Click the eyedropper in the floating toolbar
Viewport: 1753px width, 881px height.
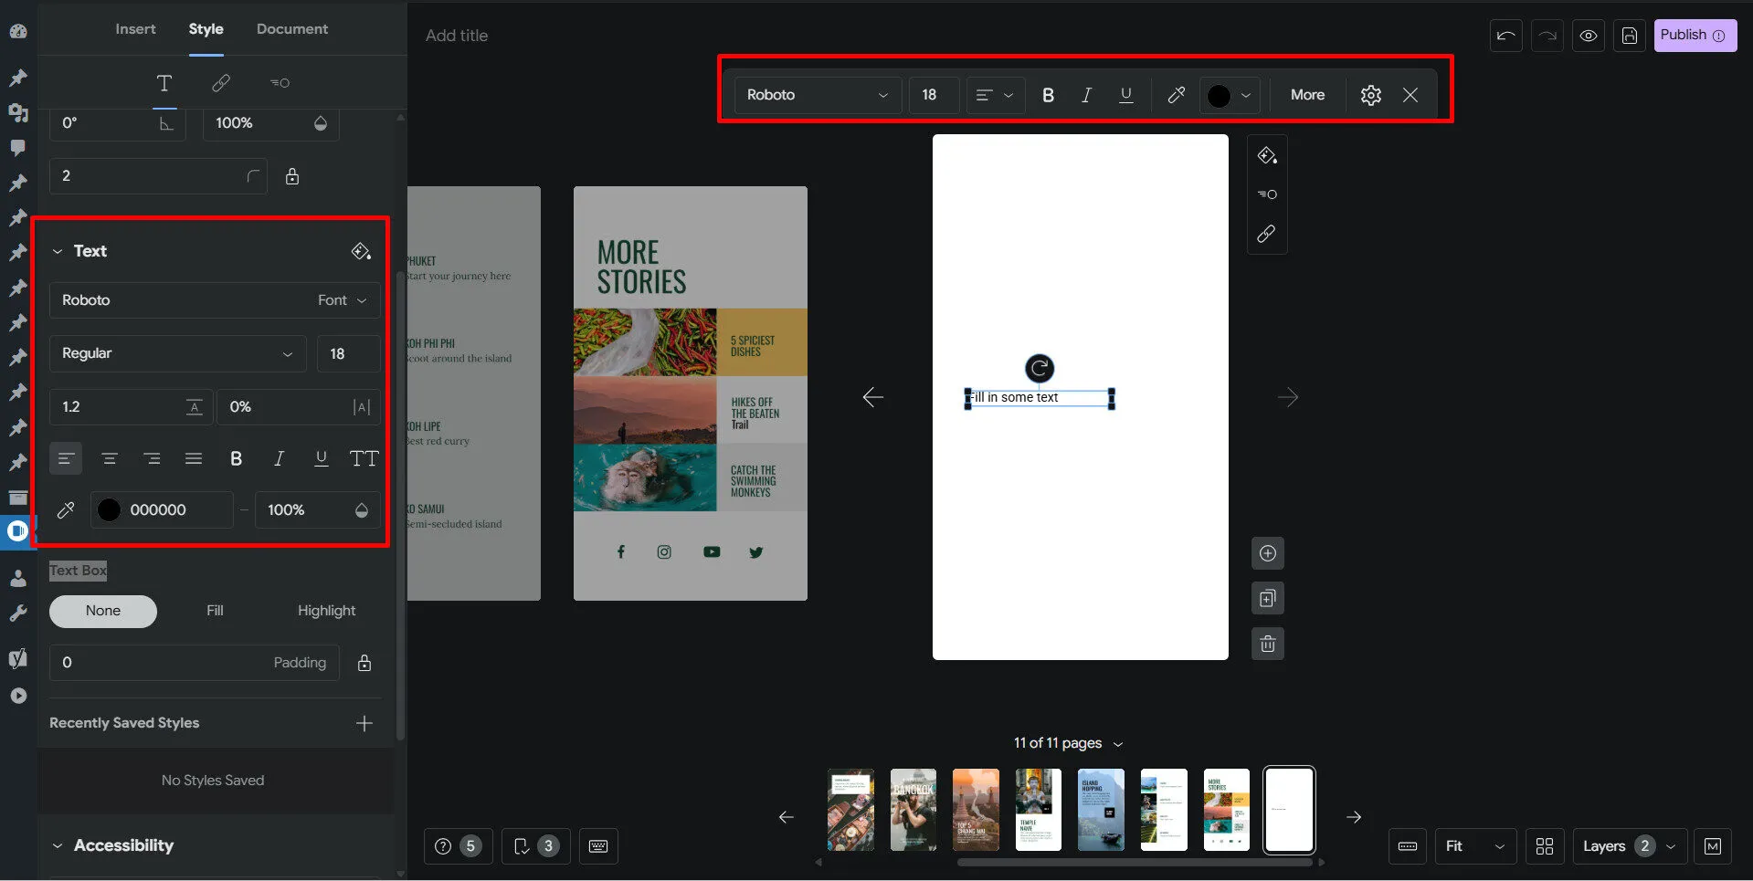1177,95
